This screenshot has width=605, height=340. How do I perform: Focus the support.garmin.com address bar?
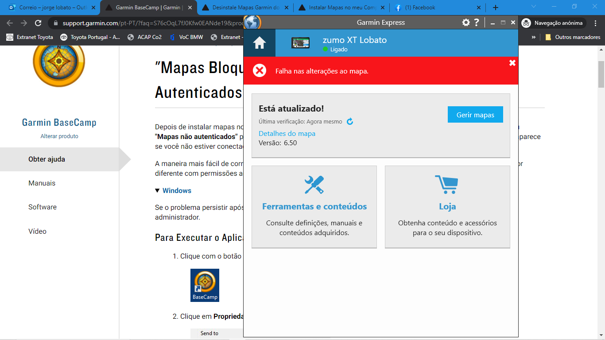(153, 23)
